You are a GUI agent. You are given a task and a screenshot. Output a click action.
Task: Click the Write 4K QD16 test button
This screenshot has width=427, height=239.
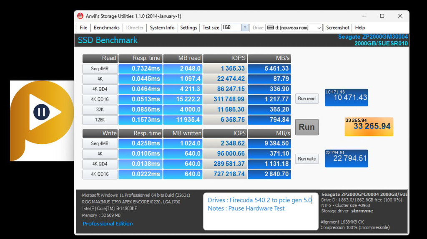point(100,174)
